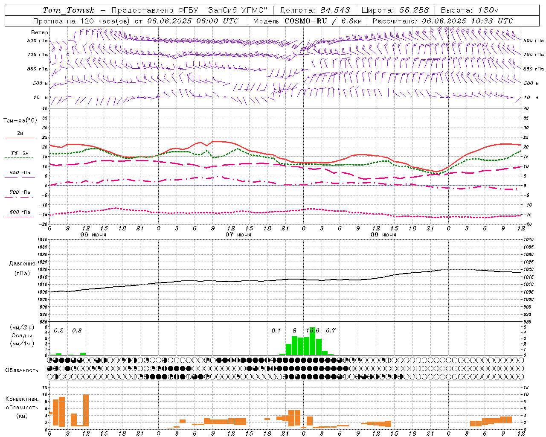The height and width of the screenshot is (437, 546).
Task: Select the latitude value 56.288
Action: tap(414, 10)
